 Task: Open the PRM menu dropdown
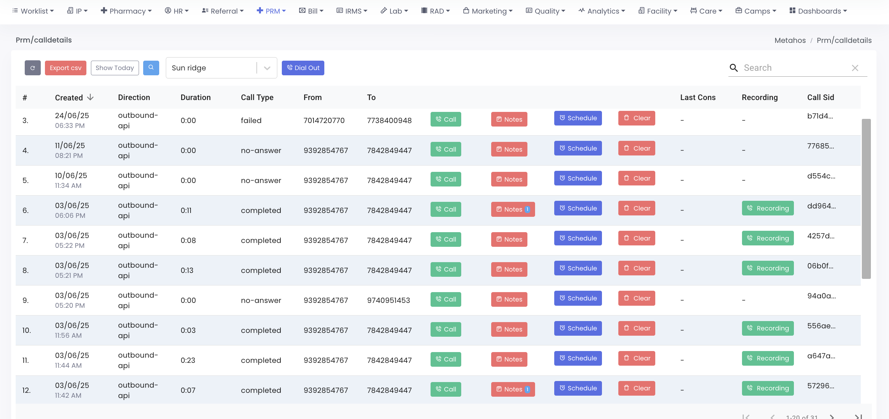271,11
